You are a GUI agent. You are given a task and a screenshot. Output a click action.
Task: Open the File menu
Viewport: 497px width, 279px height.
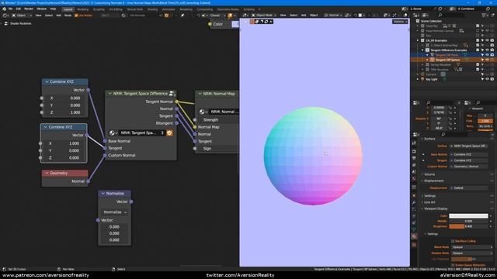pyautogui.click(x=10, y=9)
